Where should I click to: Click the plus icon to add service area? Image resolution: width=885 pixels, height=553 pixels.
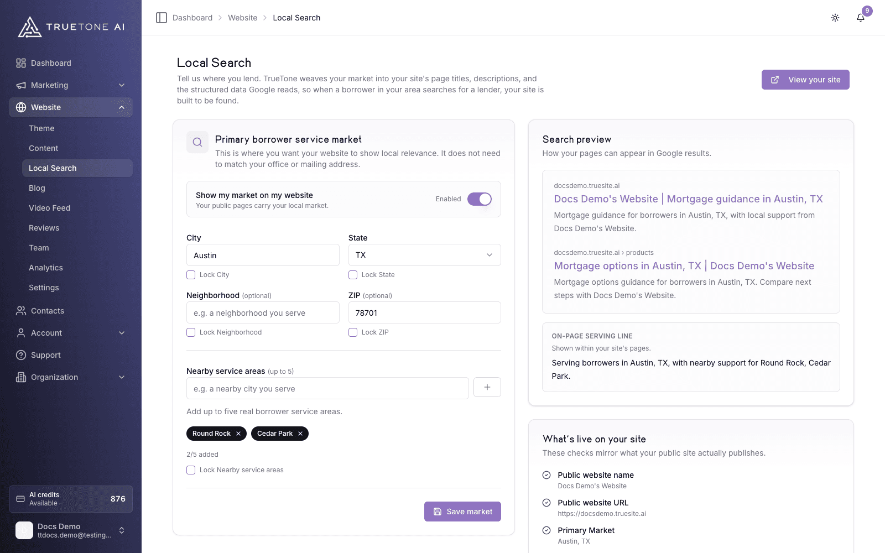(x=487, y=387)
